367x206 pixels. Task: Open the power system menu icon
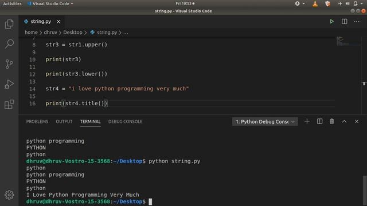tap(356, 3)
